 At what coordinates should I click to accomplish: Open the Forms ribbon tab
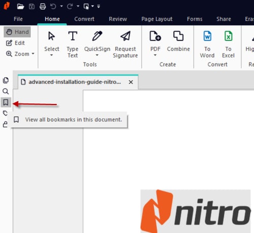pyautogui.click(x=195, y=19)
